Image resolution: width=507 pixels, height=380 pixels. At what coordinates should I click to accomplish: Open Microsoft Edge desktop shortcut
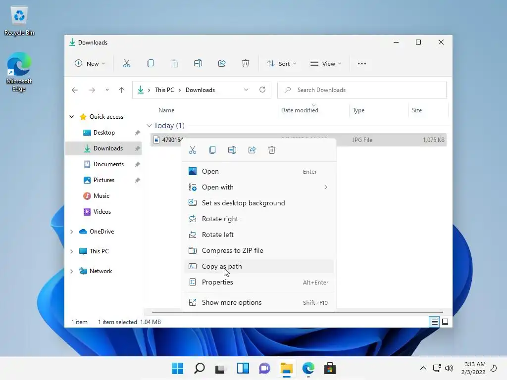tap(19, 72)
